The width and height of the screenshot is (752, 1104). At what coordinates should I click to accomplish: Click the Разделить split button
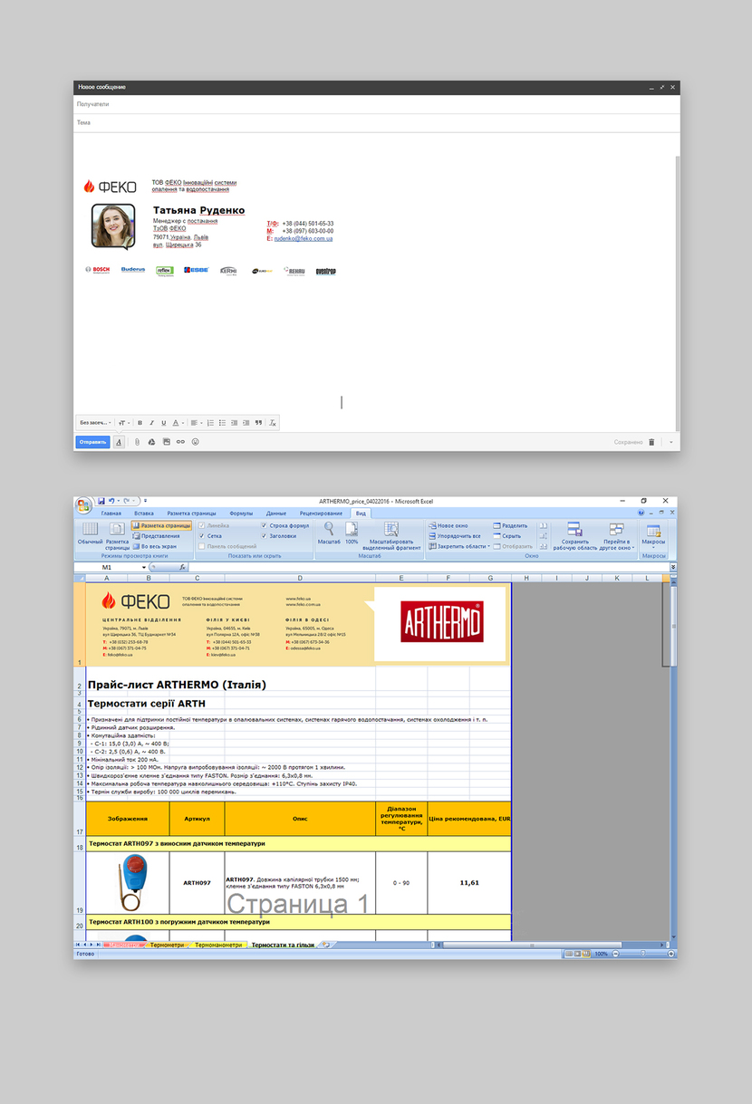click(511, 525)
